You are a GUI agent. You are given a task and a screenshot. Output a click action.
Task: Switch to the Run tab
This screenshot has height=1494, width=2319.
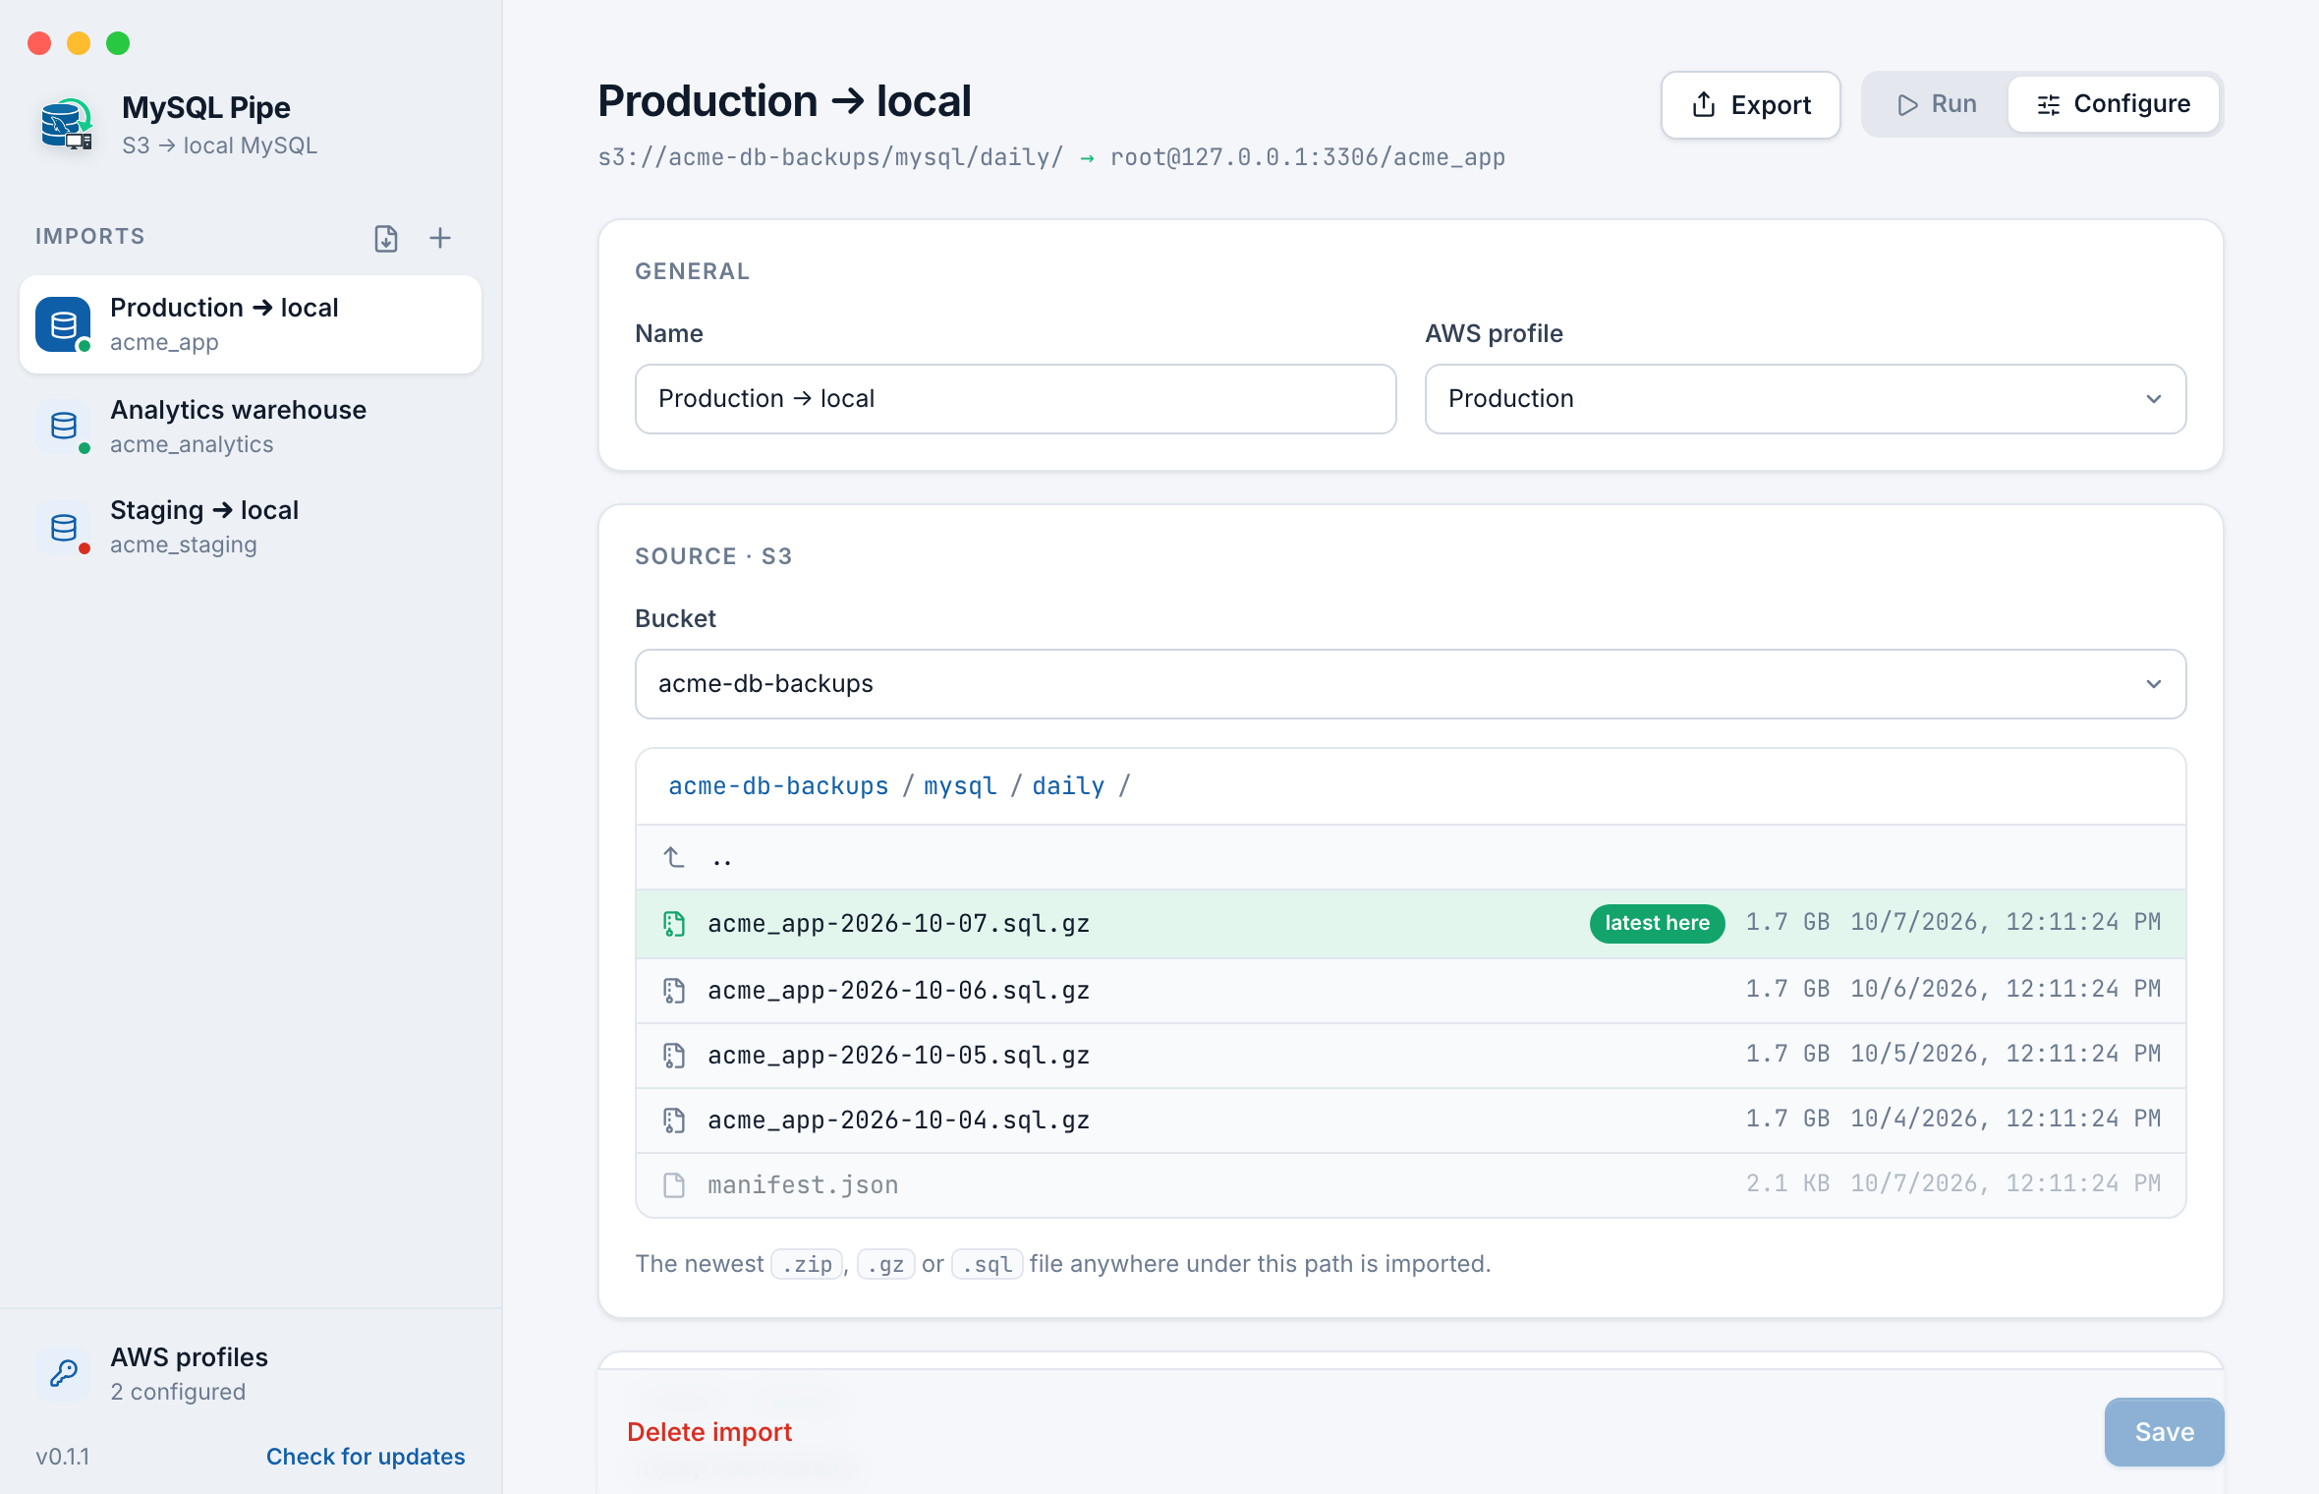(1937, 104)
